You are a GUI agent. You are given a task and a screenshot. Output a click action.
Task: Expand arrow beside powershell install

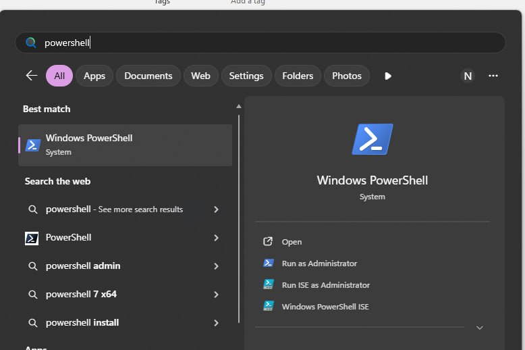[217, 323]
